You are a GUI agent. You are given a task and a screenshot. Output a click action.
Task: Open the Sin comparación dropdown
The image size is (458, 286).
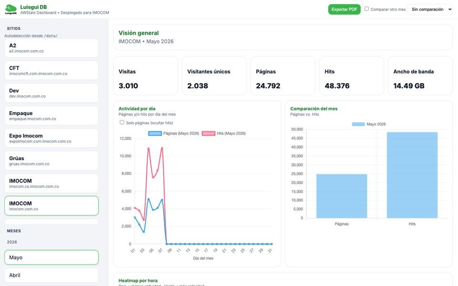(x=430, y=10)
